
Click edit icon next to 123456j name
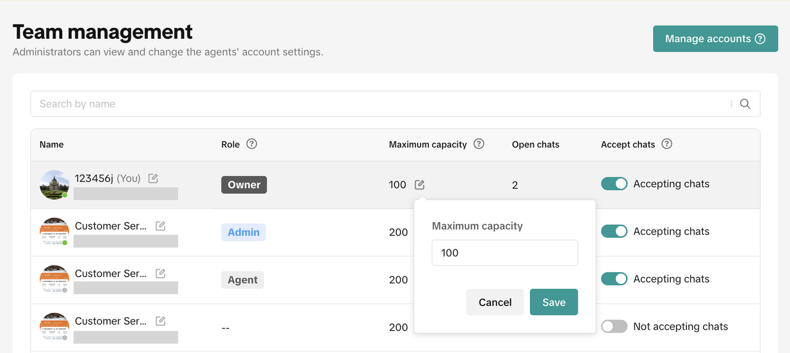point(153,178)
